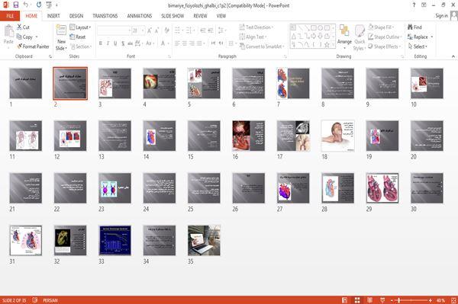The height and width of the screenshot is (304, 458).
Task: Open the Shape Effects dropdown
Action: [385, 46]
